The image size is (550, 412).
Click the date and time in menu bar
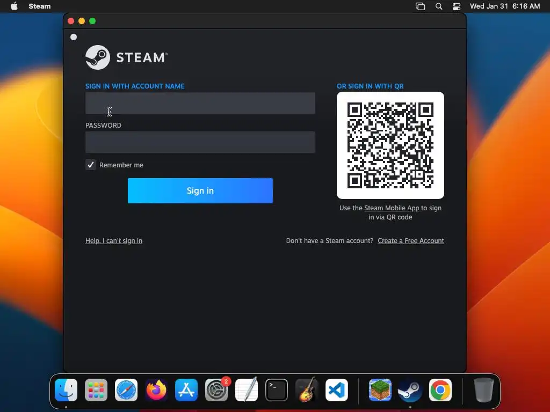505,6
